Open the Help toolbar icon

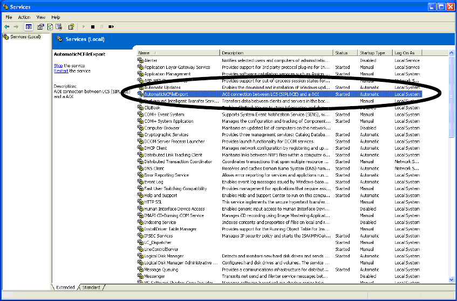coord(71,26)
